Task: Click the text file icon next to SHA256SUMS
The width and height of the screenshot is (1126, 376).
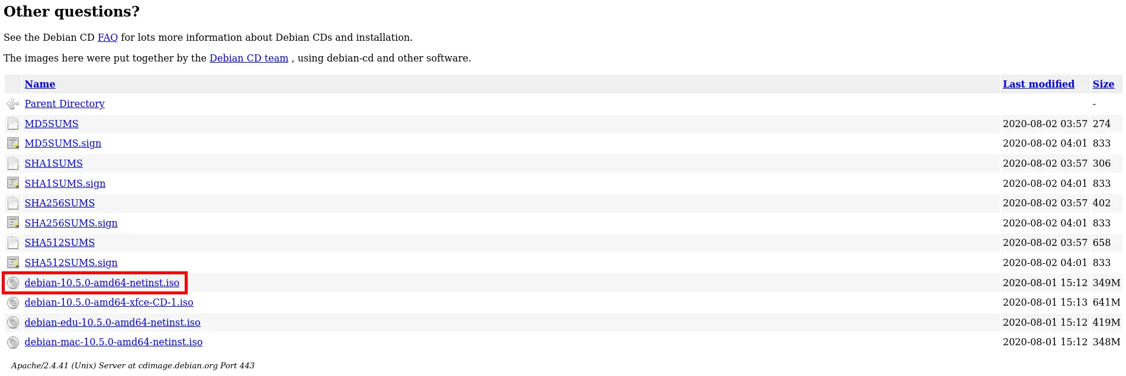Action: click(x=13, y=203)
